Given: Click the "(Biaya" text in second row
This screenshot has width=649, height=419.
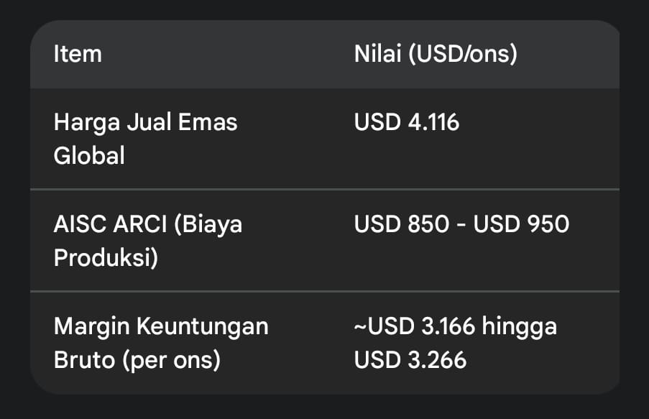Looking at the screenshot, I should 208,224.
